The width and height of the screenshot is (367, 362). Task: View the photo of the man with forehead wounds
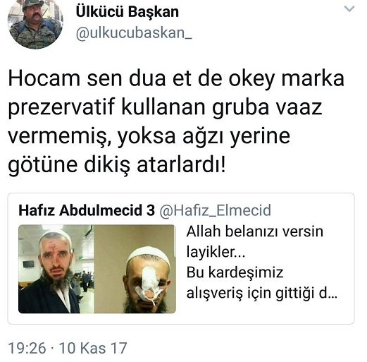[x=56, y=269]
